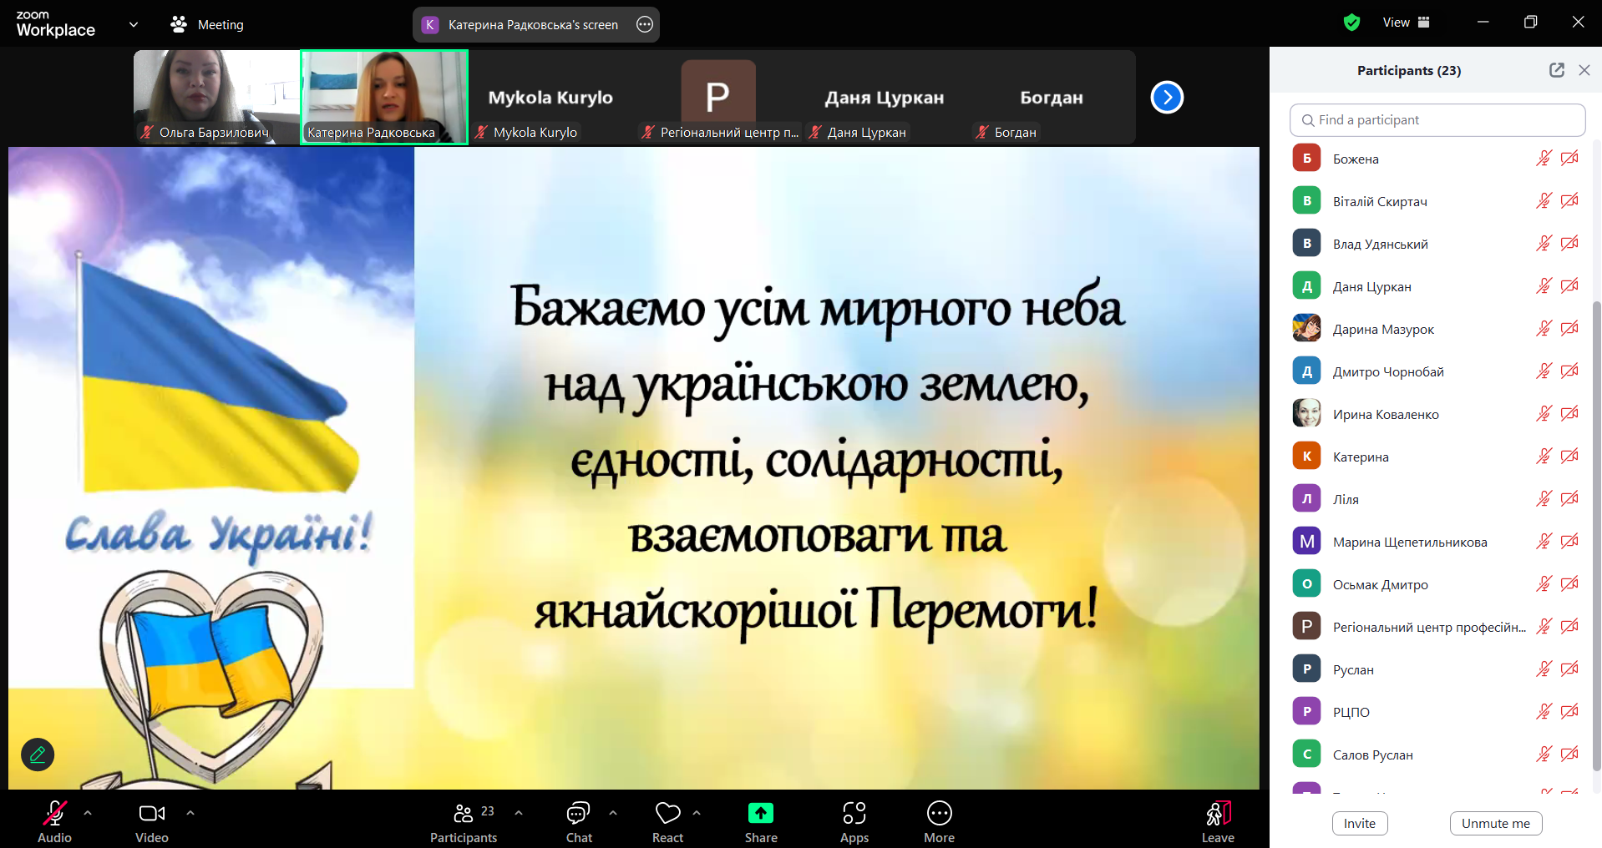The width and height of the screenshot is (1602, 848).
Task: Open the Zoom Workplace dropdown chevron
Action: click(134, 24)
